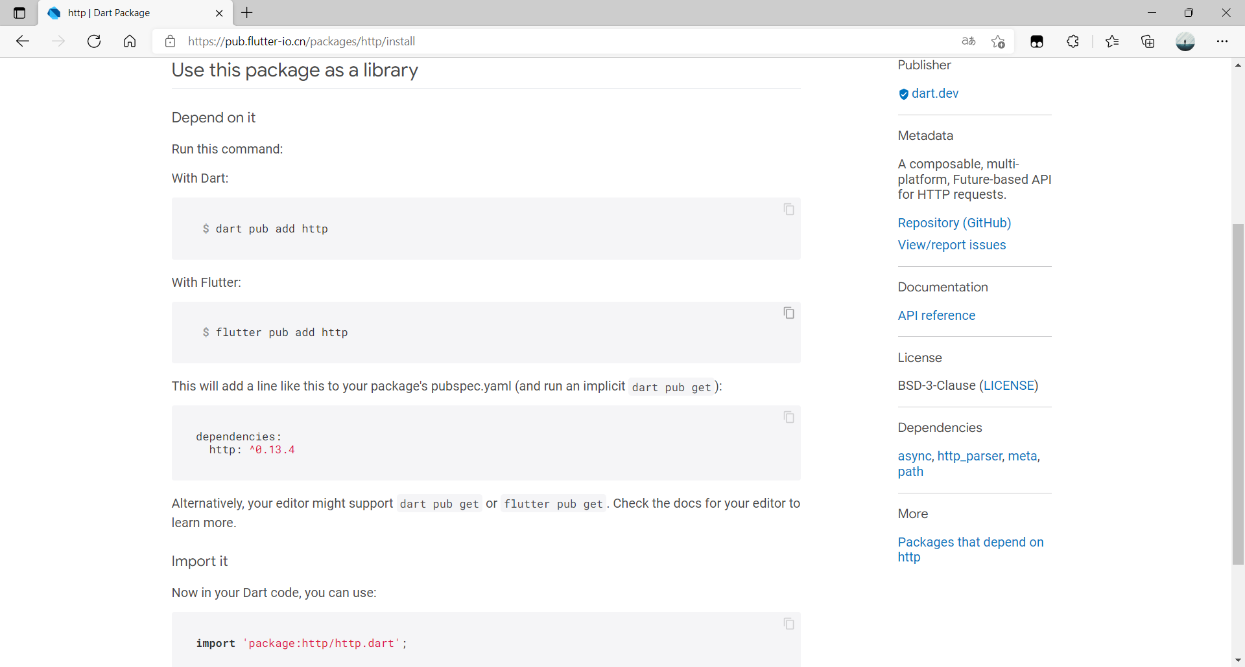Image resolution: width=1245 pixels, height=667 pixels.
Task: Click the 'Depend on it' heading
Action: pyautogui.click(x=213, y=117)
